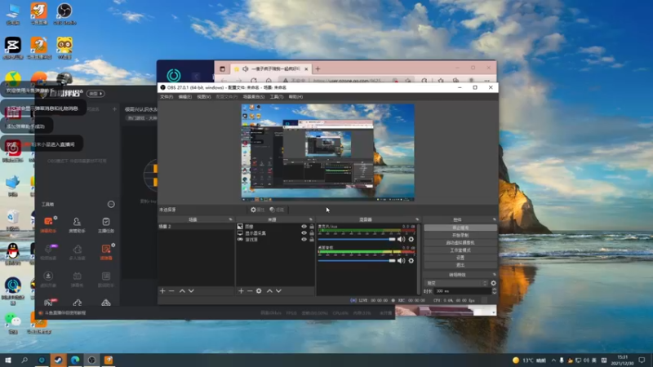The image size is (653, 367).
Task: Open settings gear for 麦克风/Aux mixer channel
Action: click(411, 239)
